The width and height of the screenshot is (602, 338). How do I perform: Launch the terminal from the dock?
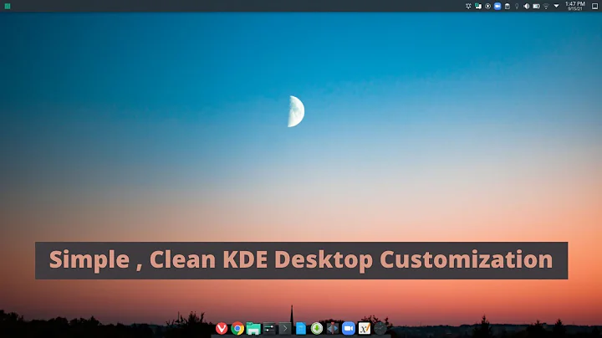click(x=285, y=329)
